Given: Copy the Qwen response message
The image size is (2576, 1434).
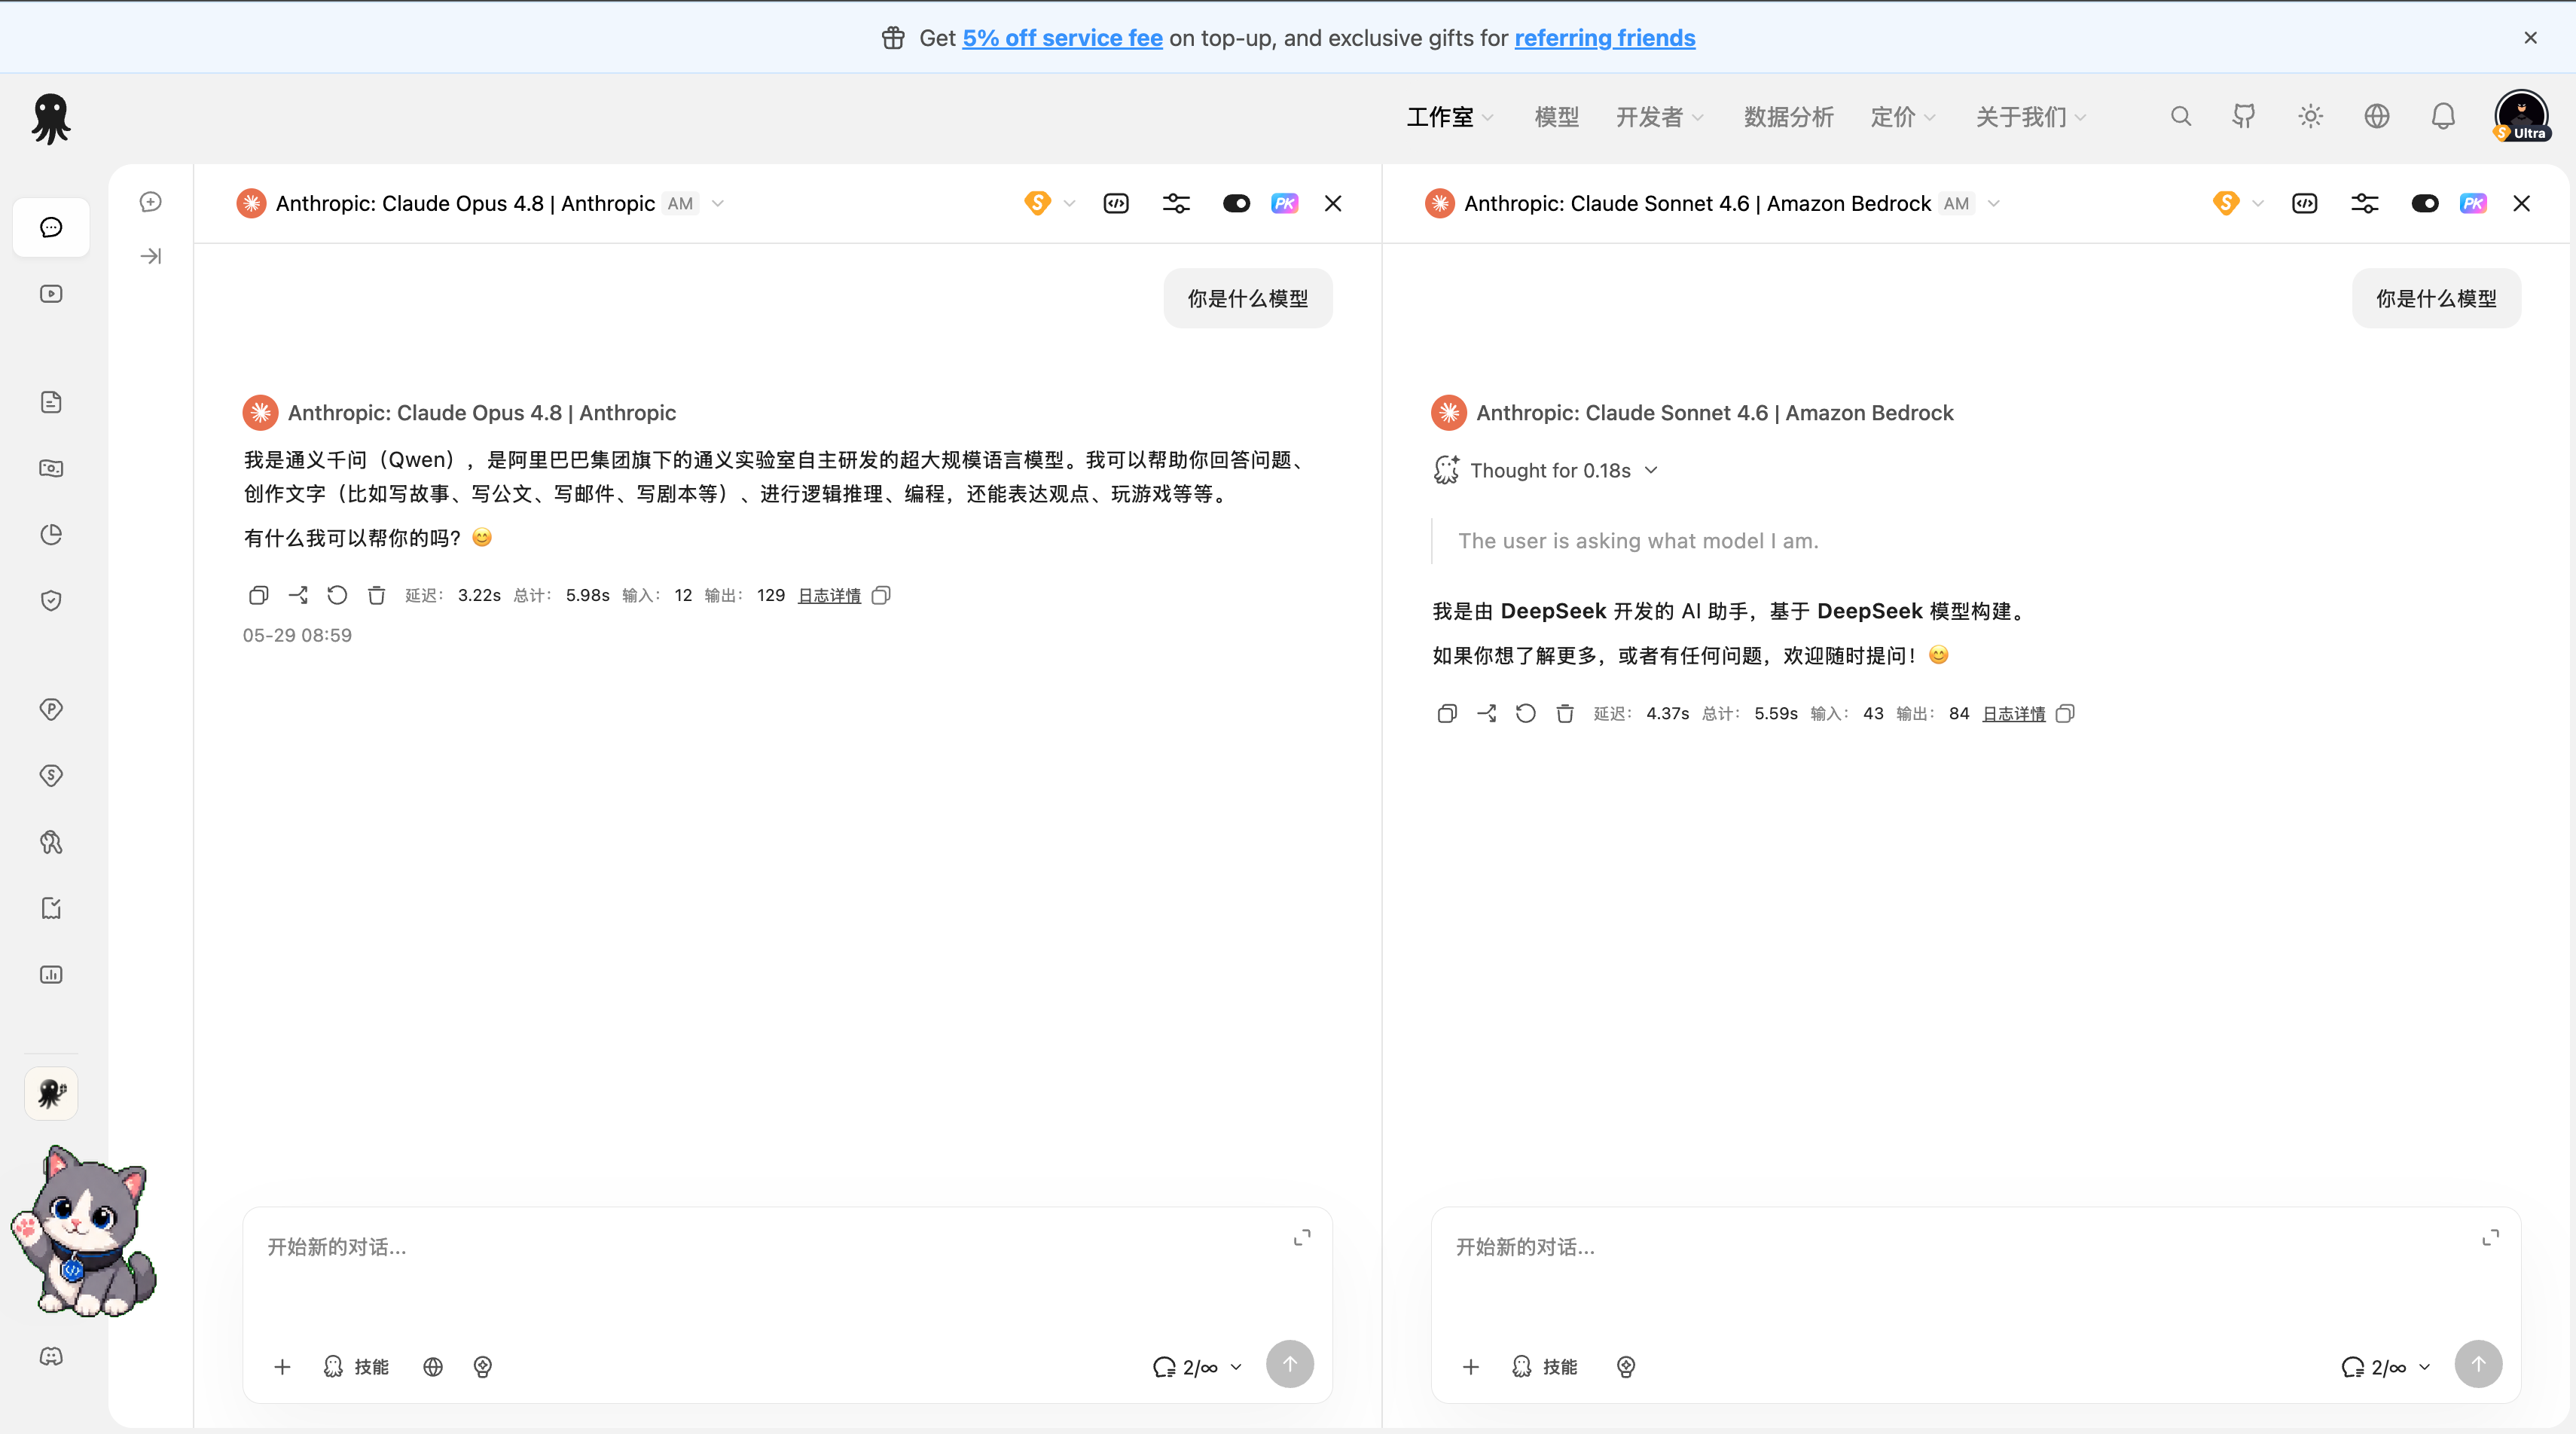Looking at the screenshot, I should [258, 596].
